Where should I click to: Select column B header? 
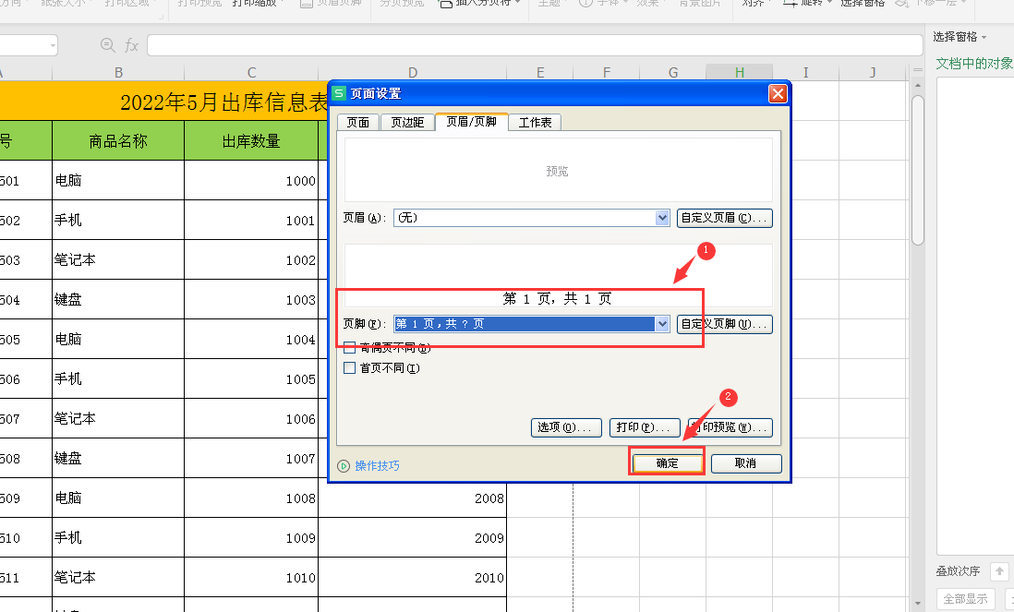(x=118, y=72)
